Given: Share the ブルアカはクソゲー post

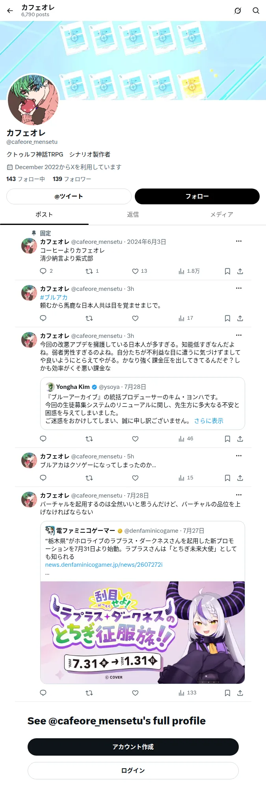Looking at the screenshot, I should pos(240,478).
